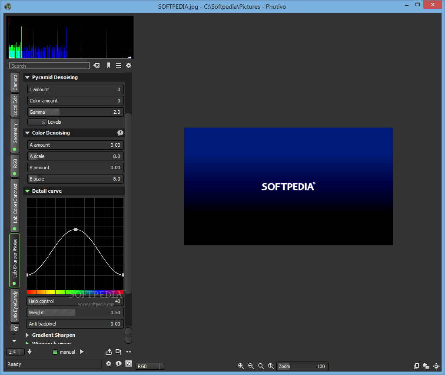
Task: Click the Zoom slider showing 100
Action: click(x=302, y=366)
